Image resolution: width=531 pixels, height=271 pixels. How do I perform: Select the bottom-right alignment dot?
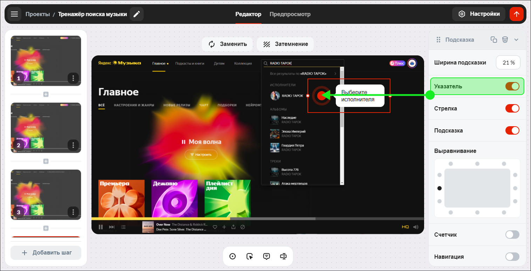(x=504, y=212)
